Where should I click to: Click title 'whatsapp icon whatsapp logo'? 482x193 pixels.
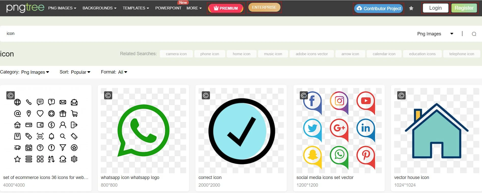click(x=130, y=177)
